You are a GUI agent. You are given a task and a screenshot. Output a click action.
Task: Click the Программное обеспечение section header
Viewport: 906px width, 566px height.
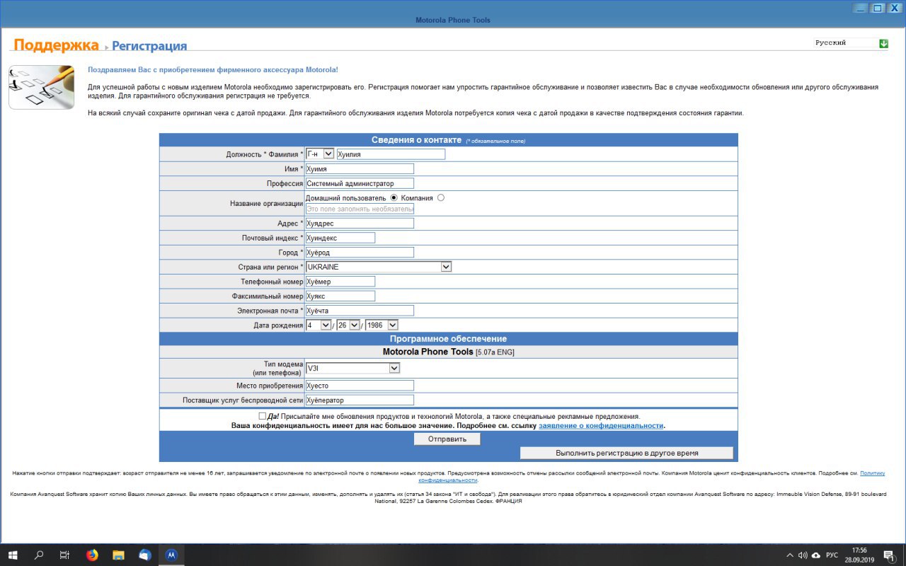point(448,339)
